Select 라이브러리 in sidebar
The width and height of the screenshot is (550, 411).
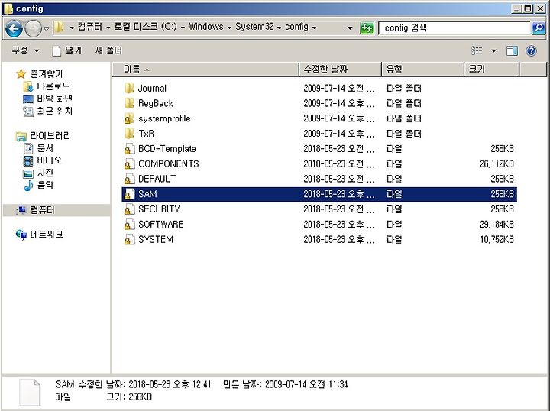click(x=50, y=136)
